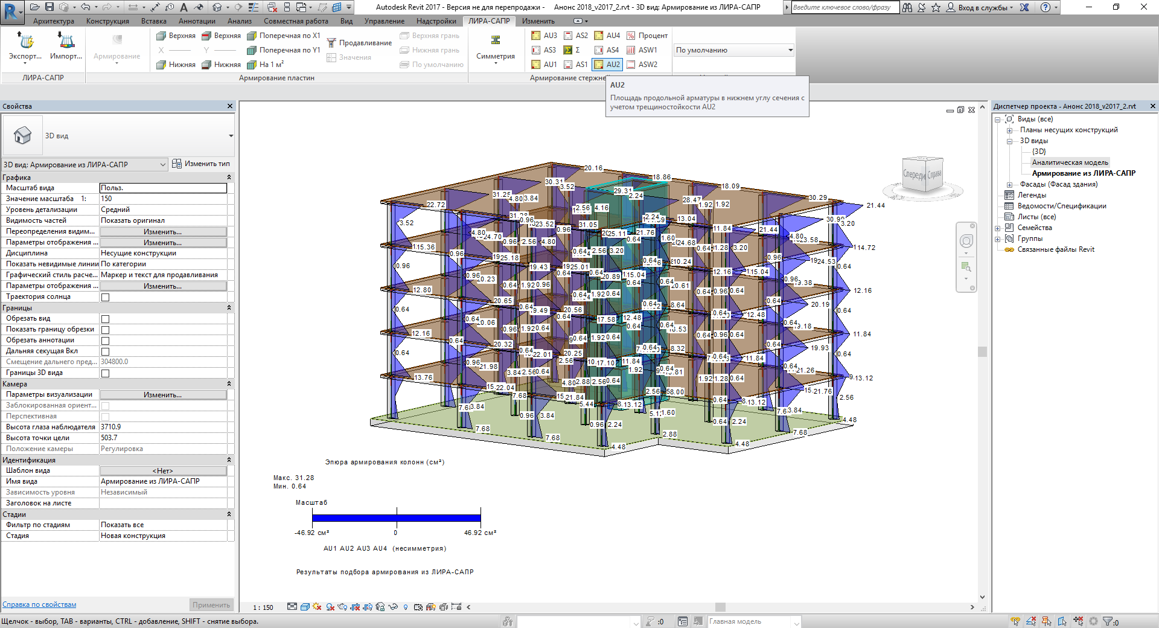Open the Архитектура ribbon tab
The width and height of the screenshot is (1159, 628).
tap(54, 21)
